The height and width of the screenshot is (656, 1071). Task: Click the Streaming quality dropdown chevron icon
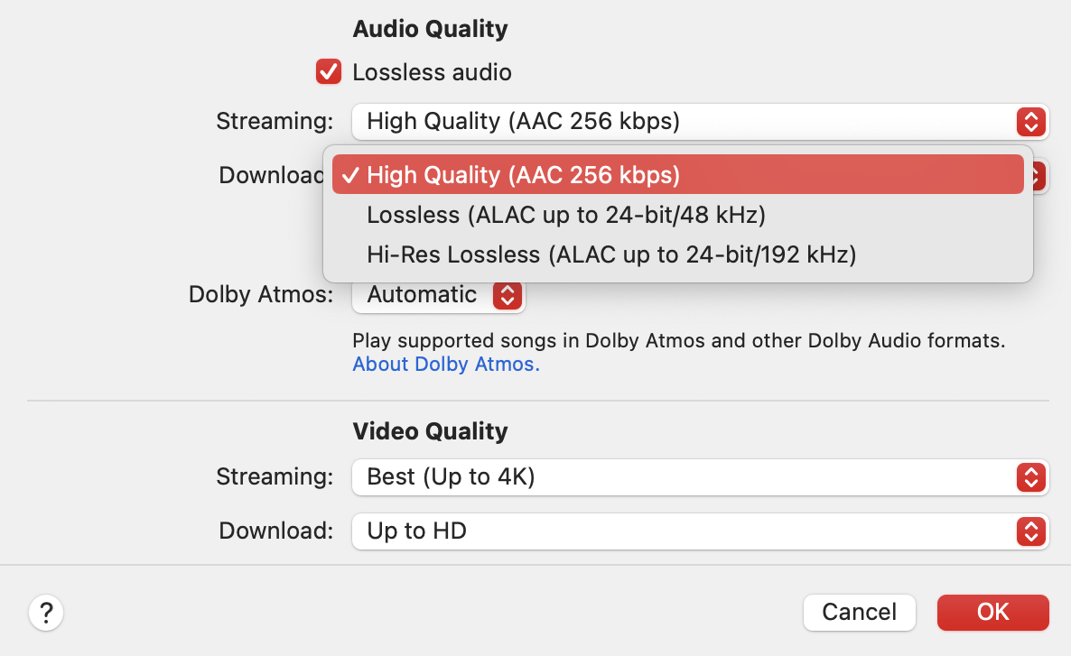pyautogui.click(x=1030, y=121)
